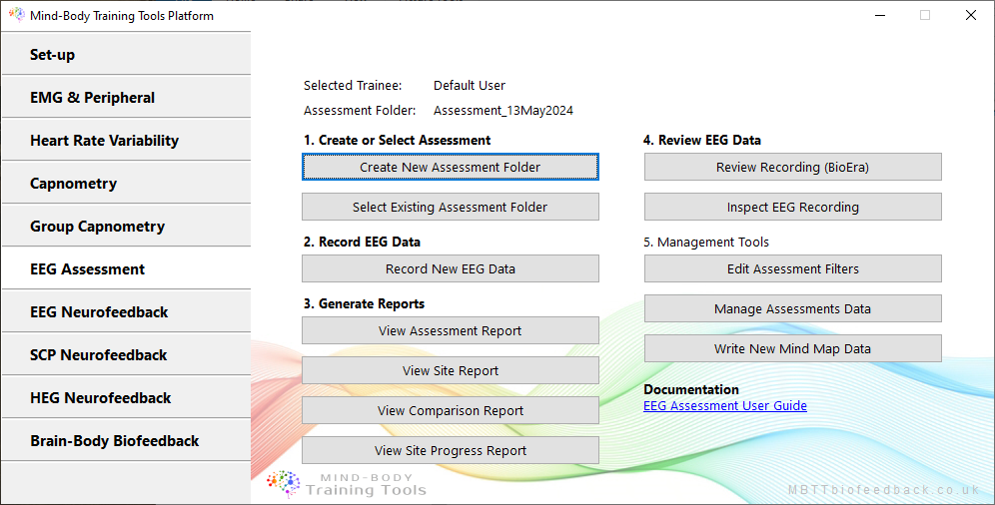This screenshot has width=995, height=505.
Task: Click the Default User trainee name
Action: coord(470,85)
